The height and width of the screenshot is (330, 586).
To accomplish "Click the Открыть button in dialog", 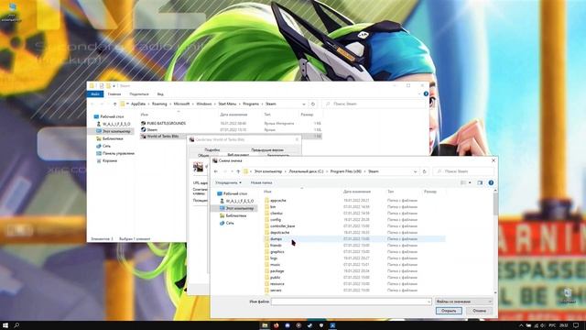I will coord(449,311).
